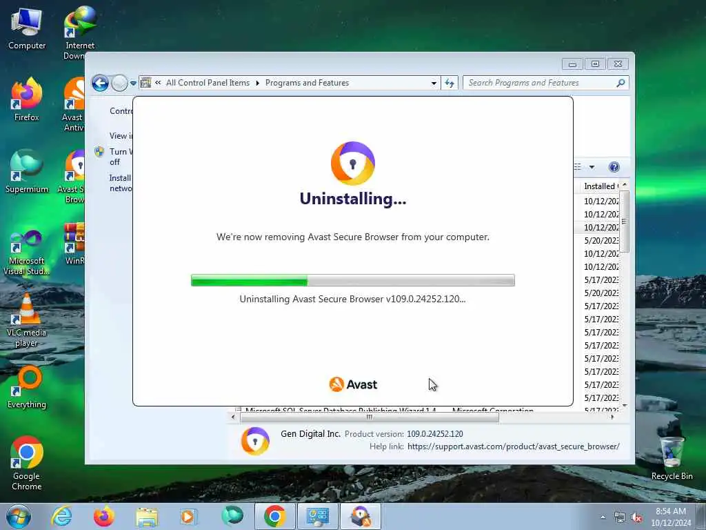Viewport: 706px width, 530px height.
Task: Launch the Google Chrome desktop shortcut
Action: 27,463
